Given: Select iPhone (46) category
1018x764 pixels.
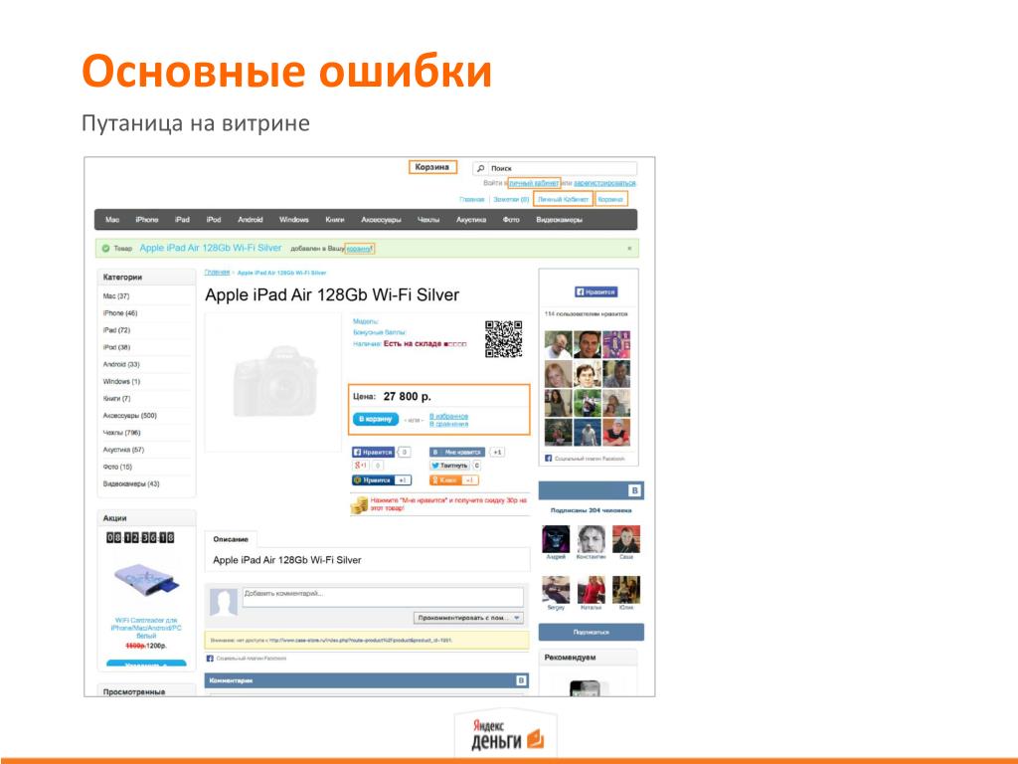Looking at the screenshot, I should pyautogui.click(x=120, y=313).
